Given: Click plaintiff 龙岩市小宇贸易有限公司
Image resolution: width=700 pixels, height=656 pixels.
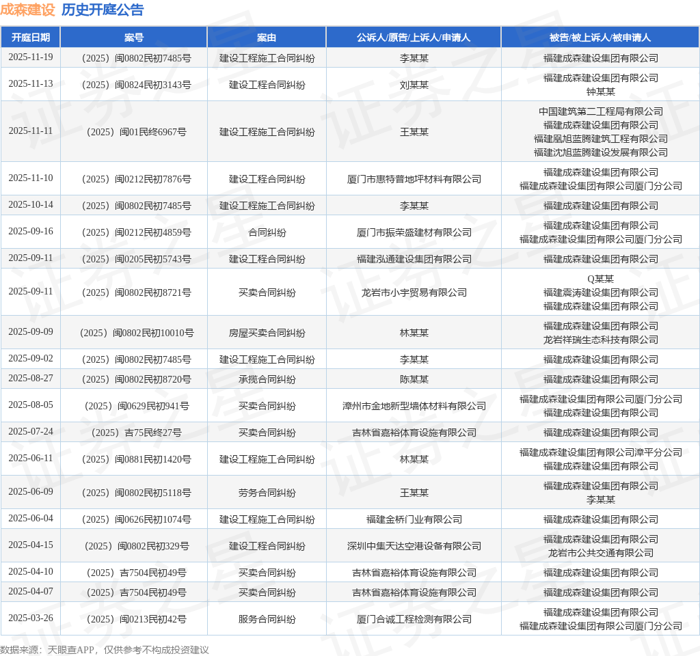Looking at the screenshot, I should click(414, 292).
